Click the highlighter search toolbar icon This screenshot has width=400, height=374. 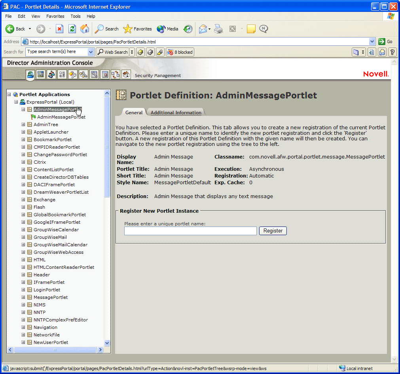point(160,52)
